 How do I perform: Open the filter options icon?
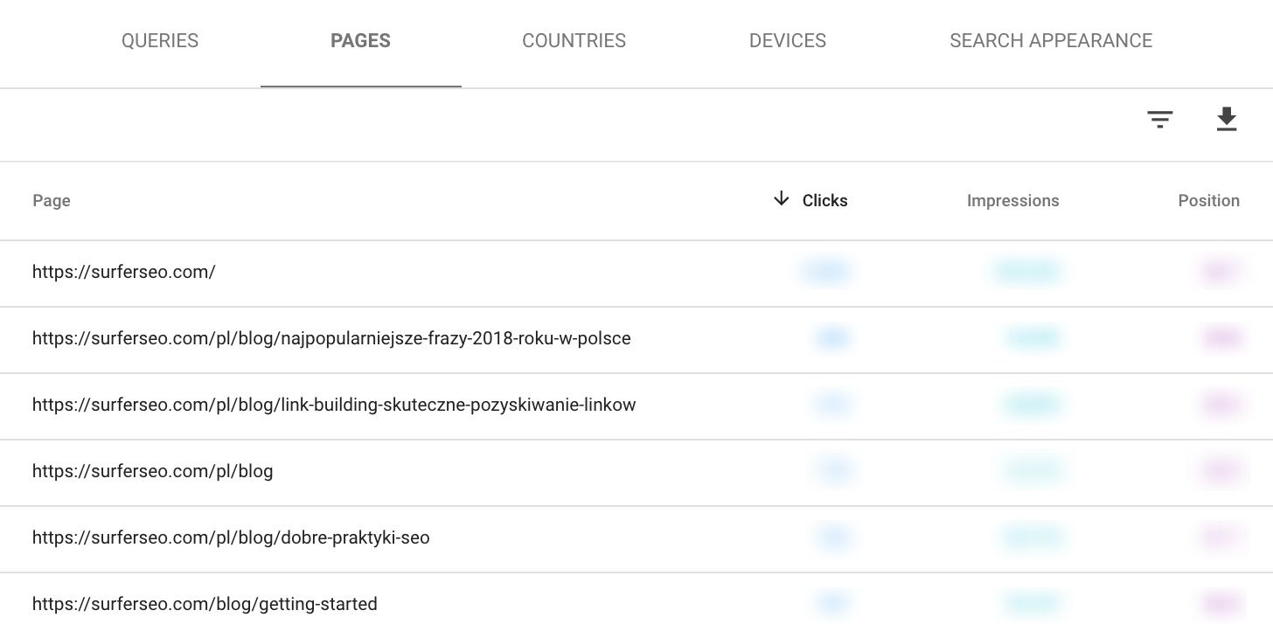1159,119
